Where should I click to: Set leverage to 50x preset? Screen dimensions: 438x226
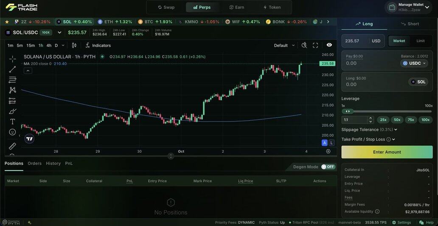(397, 120)
